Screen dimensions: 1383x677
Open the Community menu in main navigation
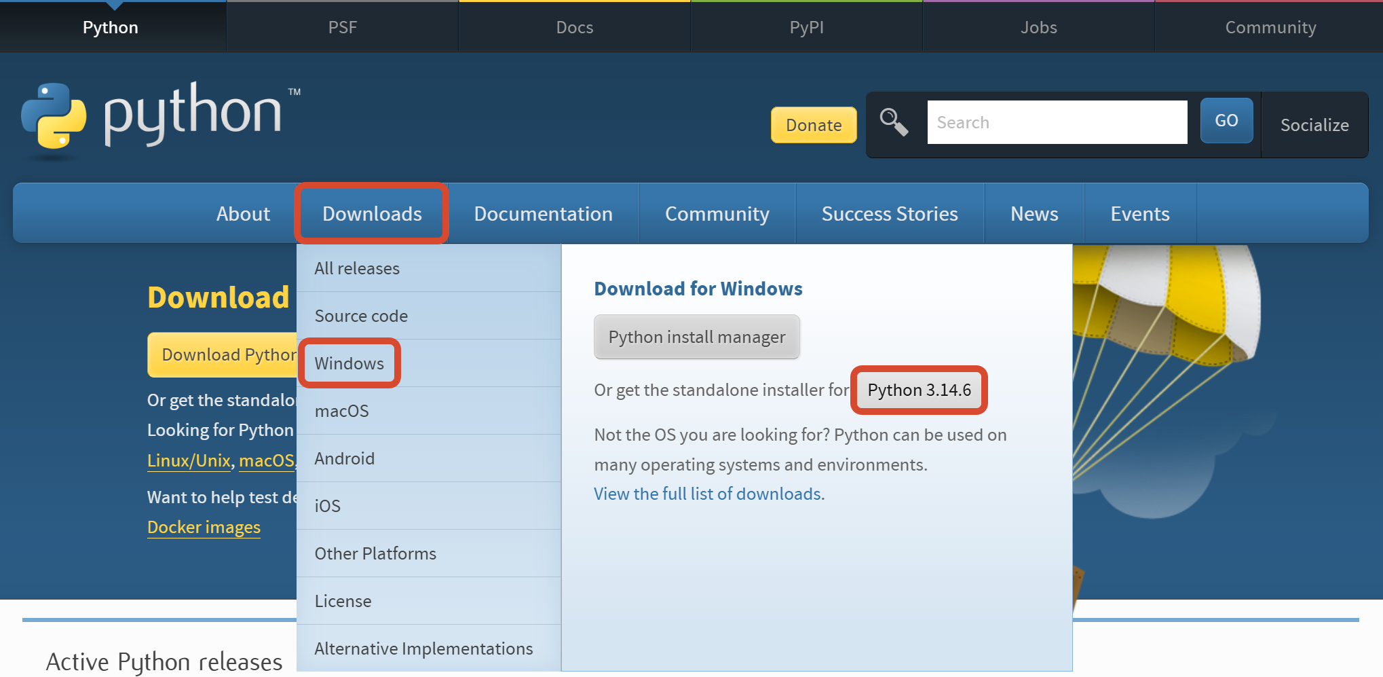point(717,214)
